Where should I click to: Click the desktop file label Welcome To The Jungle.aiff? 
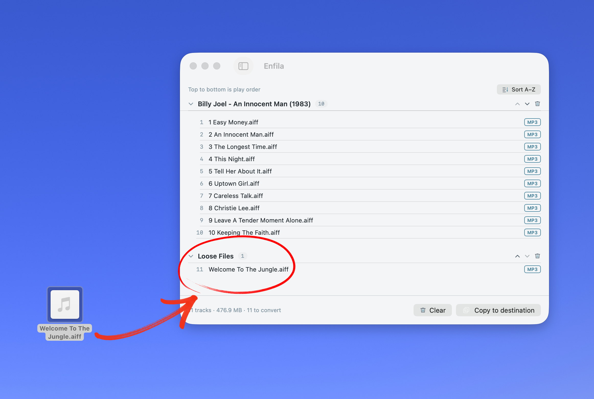click(65, 332)
